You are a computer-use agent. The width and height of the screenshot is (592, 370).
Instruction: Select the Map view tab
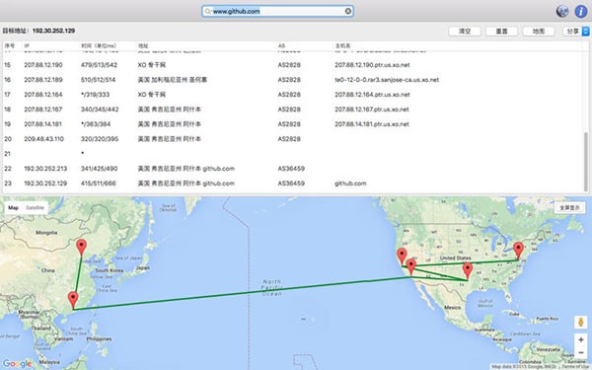13,207
